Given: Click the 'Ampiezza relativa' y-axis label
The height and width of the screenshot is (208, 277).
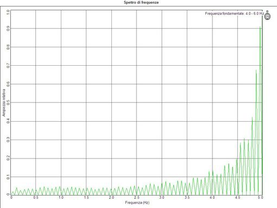Looking at the screenshot, I should (x=4, y=103).
